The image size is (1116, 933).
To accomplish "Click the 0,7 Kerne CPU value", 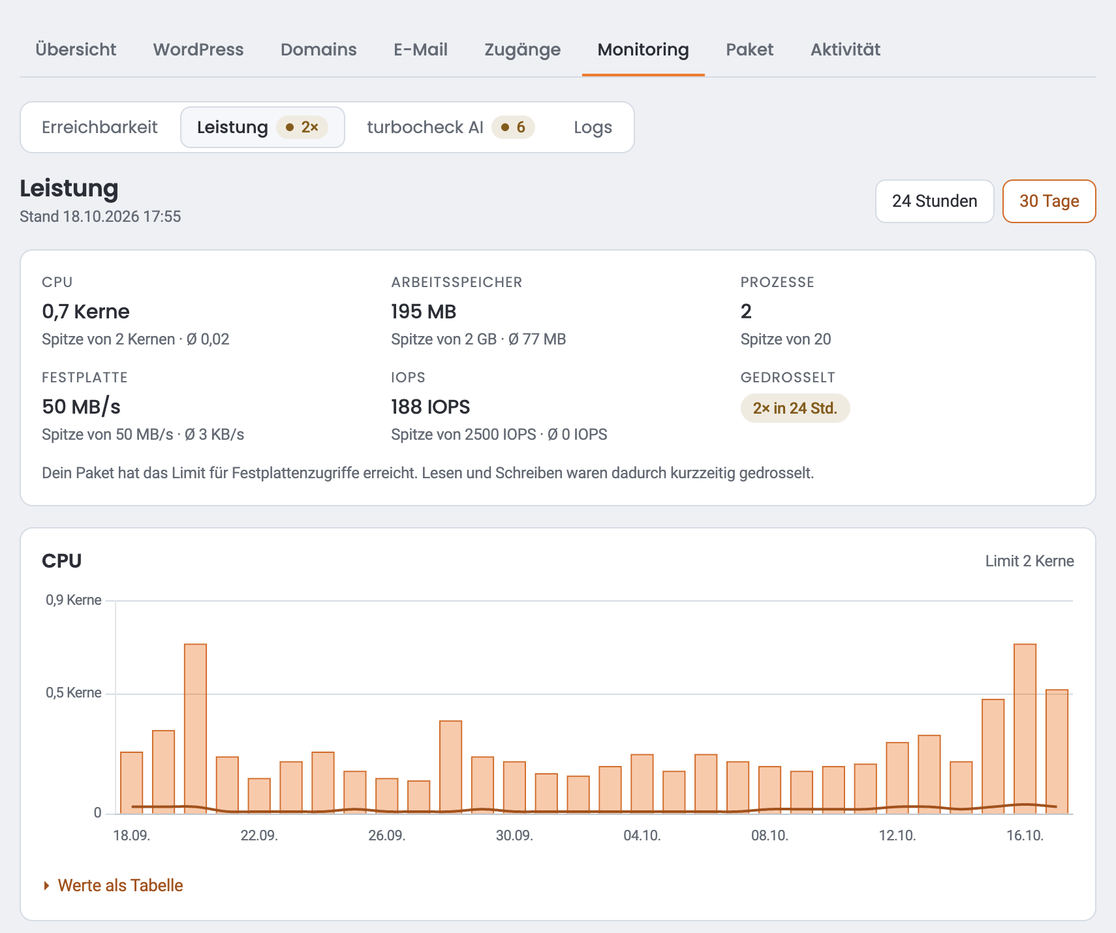I will point(85,311).
